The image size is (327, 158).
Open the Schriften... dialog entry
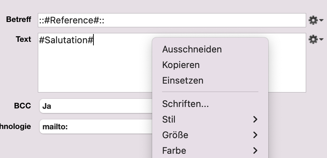185,104
